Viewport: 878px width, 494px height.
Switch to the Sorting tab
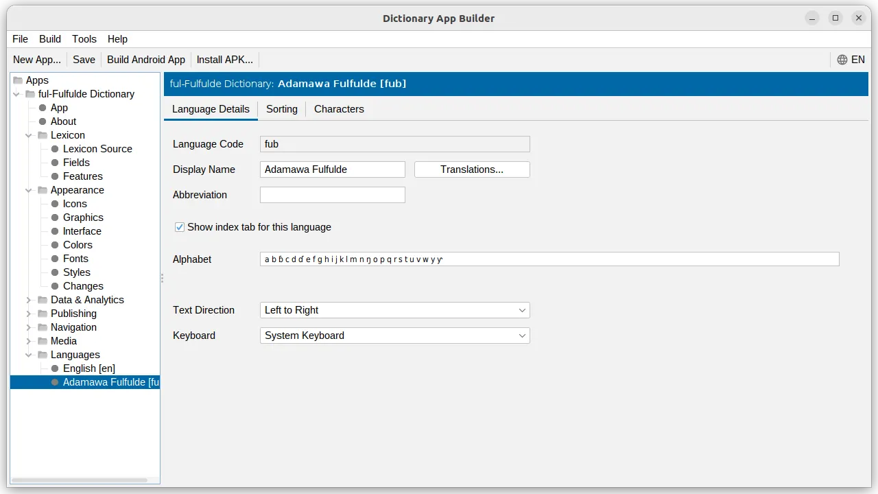[282, 109]
